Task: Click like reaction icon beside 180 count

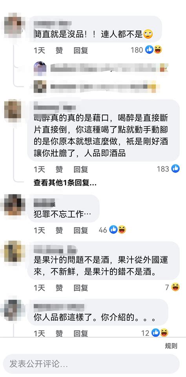Action: coord(150,50)
